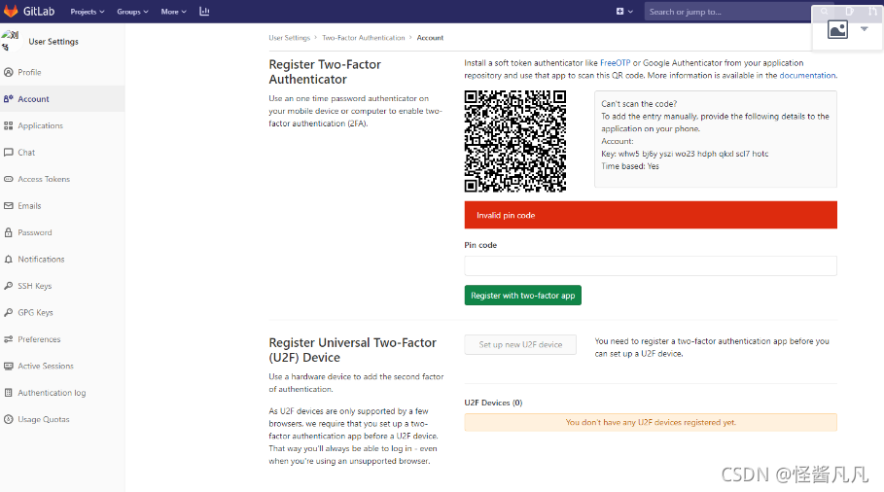The height and width of the screenshot is (492, 884).
Task: Click the Access Tokens icon
Action: coord(9,179)
